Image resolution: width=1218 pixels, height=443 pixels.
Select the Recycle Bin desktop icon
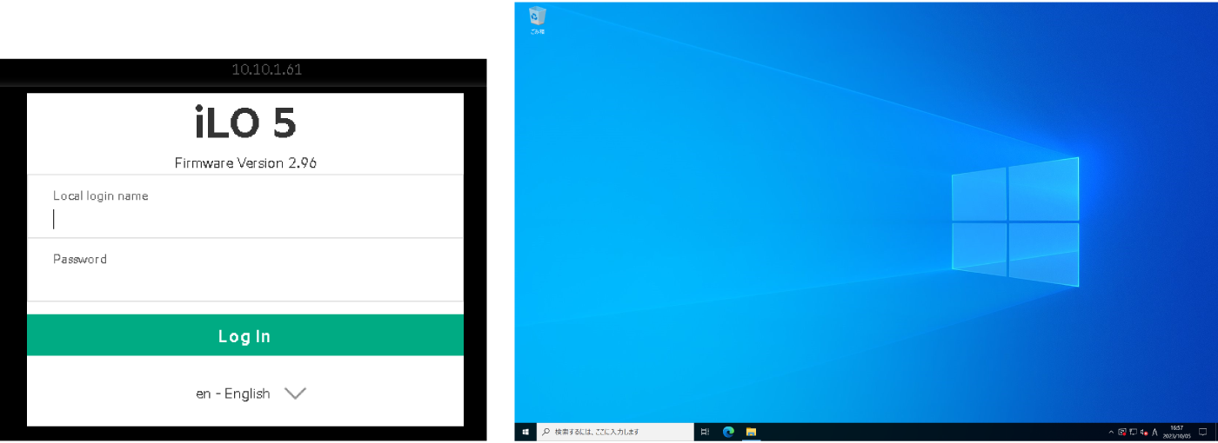[537, 20]
